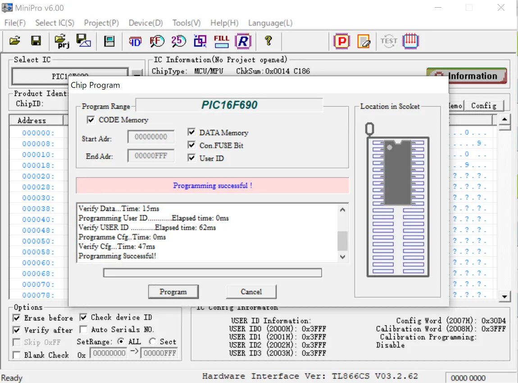Open the Select IC dropdown arrow
518x383 pixels.
[x=137, y=73]
